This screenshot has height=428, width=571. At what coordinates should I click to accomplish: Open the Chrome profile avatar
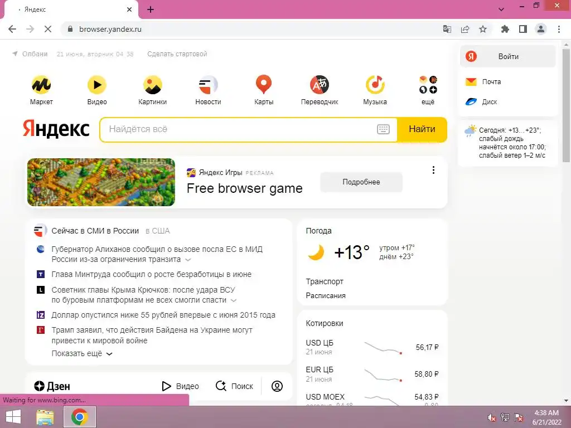(541, 29)
